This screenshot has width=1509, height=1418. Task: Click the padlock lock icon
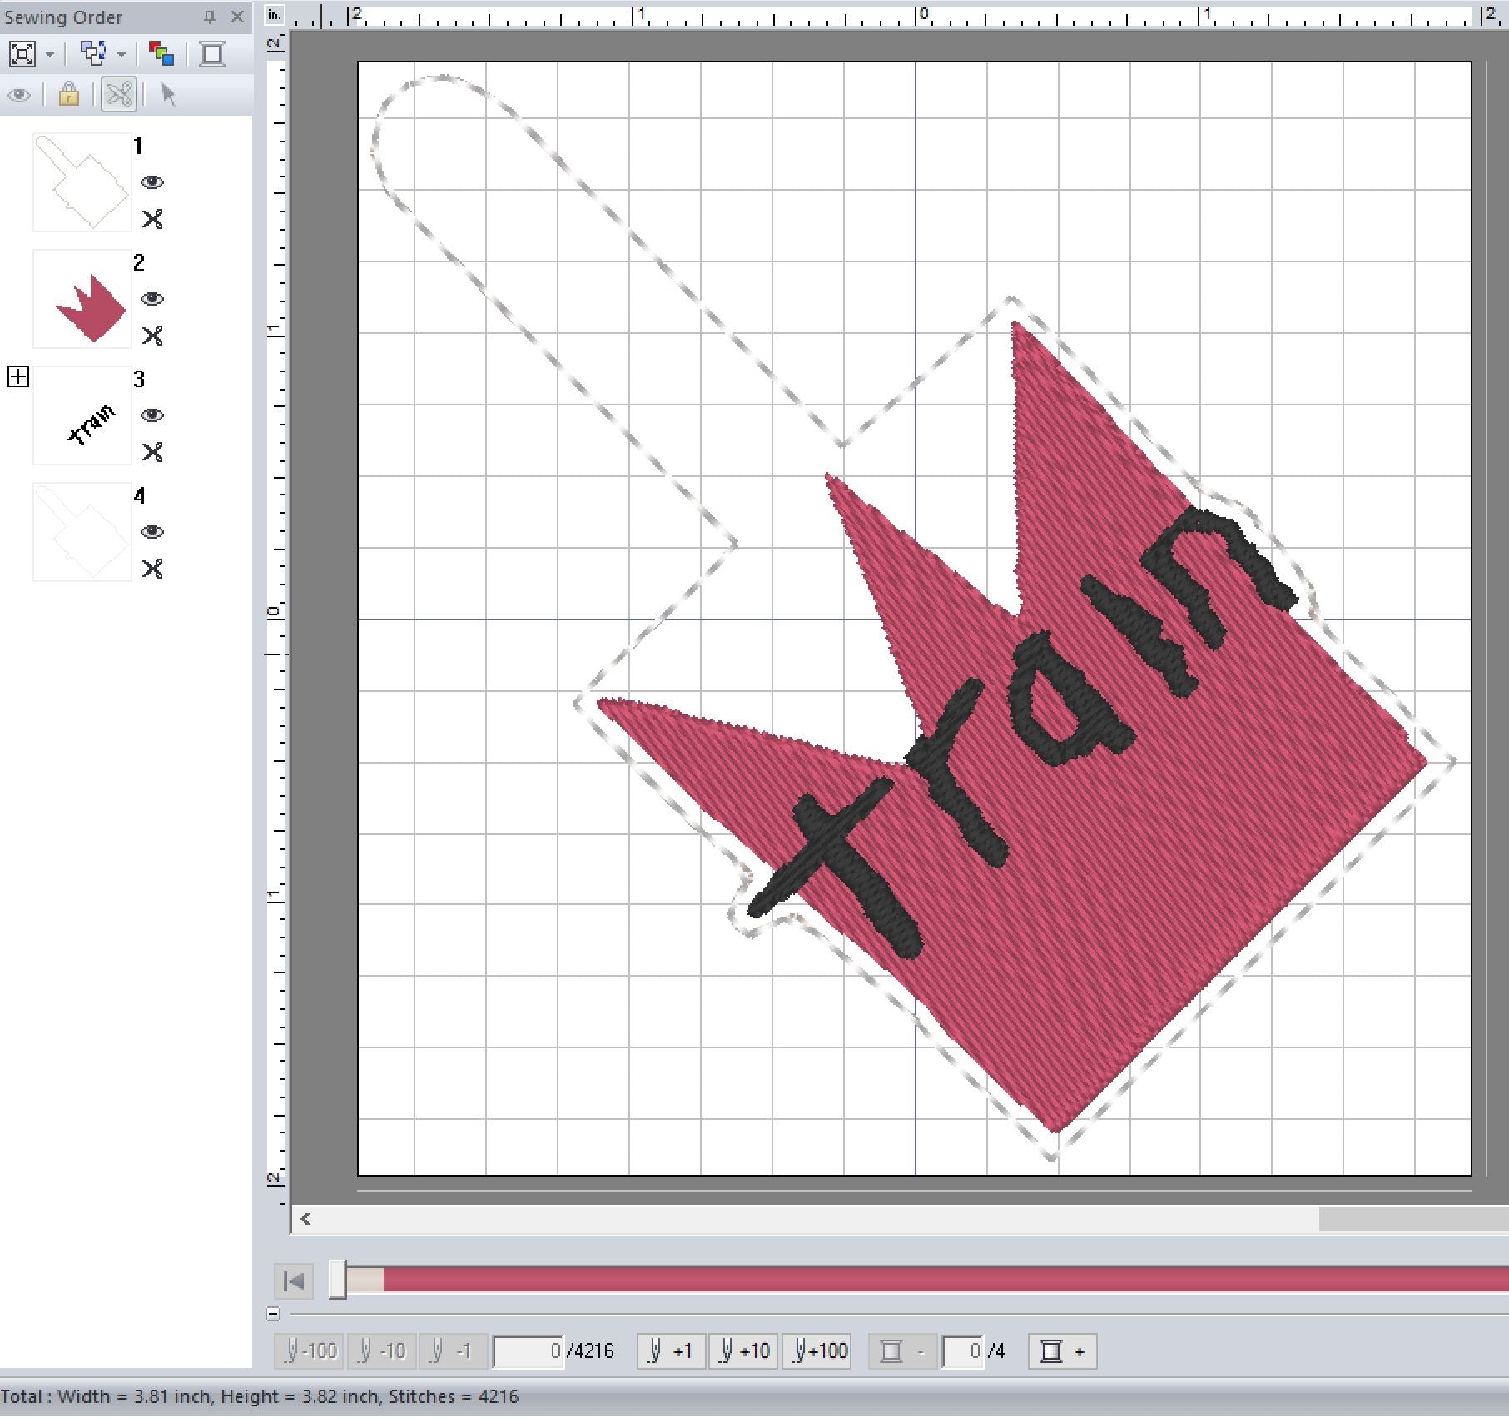click(69, 94)
